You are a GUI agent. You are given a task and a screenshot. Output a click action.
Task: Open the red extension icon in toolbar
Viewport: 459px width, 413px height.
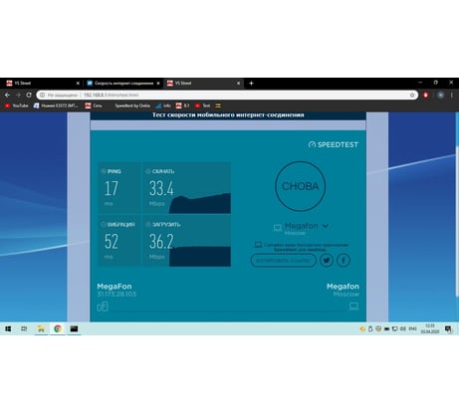click(426, 95)
